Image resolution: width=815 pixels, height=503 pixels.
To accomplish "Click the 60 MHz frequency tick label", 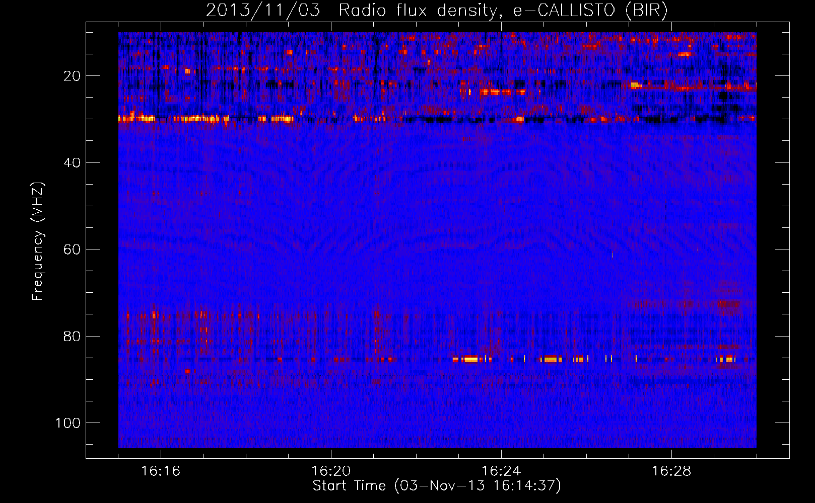I will [72, 249].
